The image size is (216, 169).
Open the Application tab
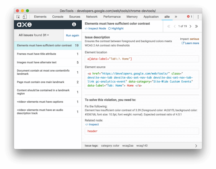click(x=151, y=17)
